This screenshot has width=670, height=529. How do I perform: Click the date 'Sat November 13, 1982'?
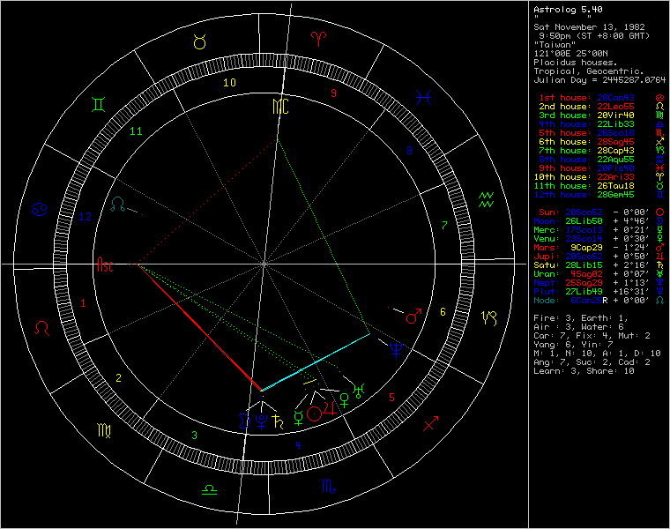click(x=589, y=27)
